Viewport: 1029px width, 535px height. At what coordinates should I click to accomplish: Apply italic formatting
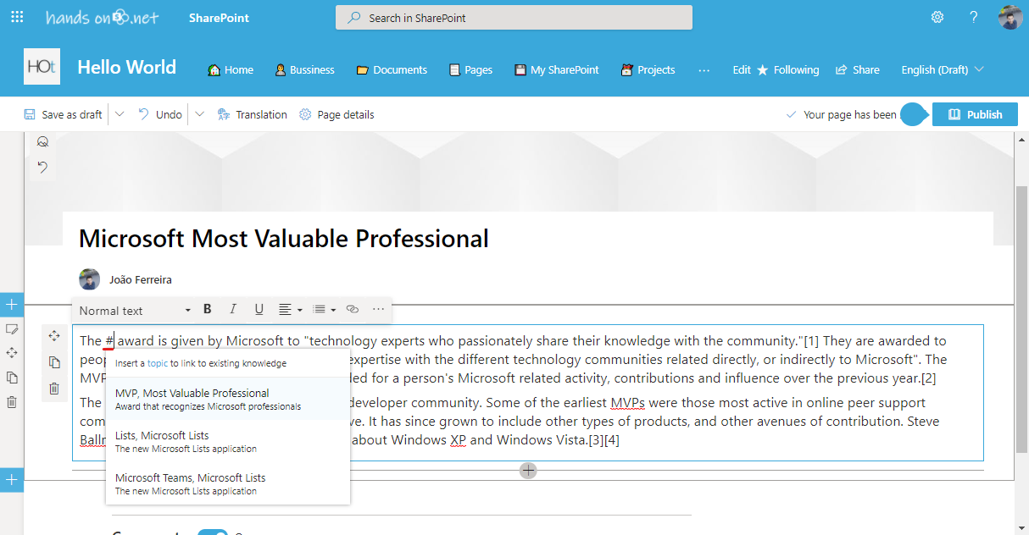pos(233,310)
